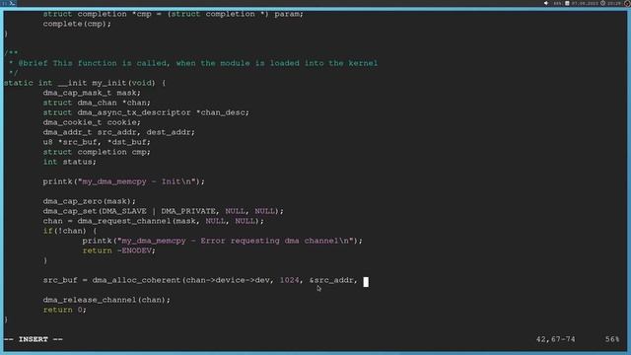Click the terminal icon in the top bar
631x355 pixels.
tap(13, 3)
